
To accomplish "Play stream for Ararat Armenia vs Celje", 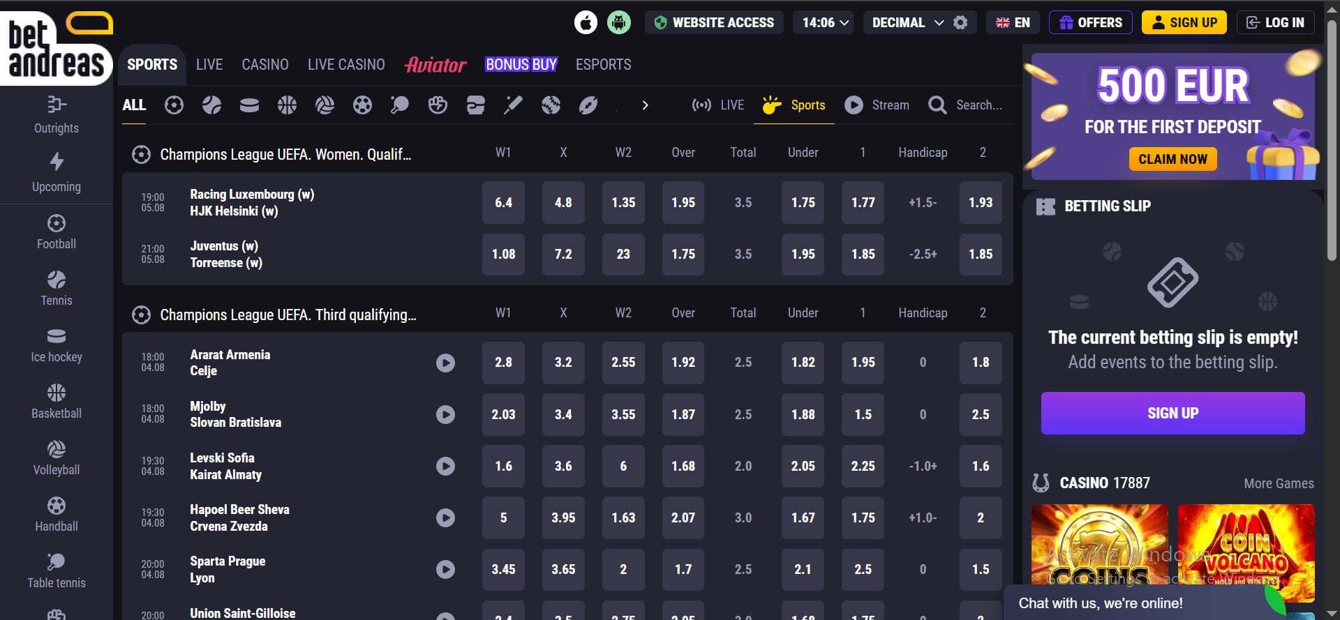I will coord(445,363).
